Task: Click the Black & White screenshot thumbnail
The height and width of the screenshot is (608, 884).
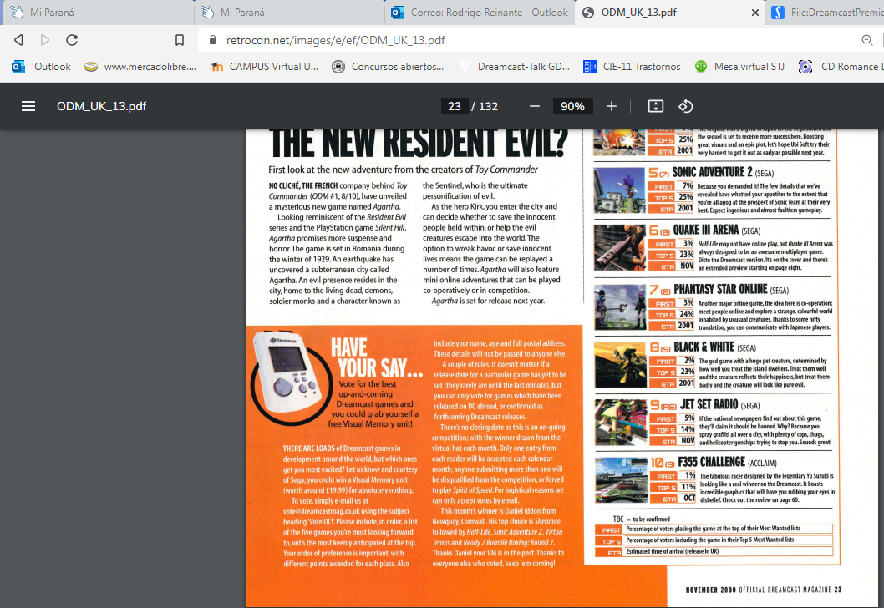Action: [x=620, y=365]
